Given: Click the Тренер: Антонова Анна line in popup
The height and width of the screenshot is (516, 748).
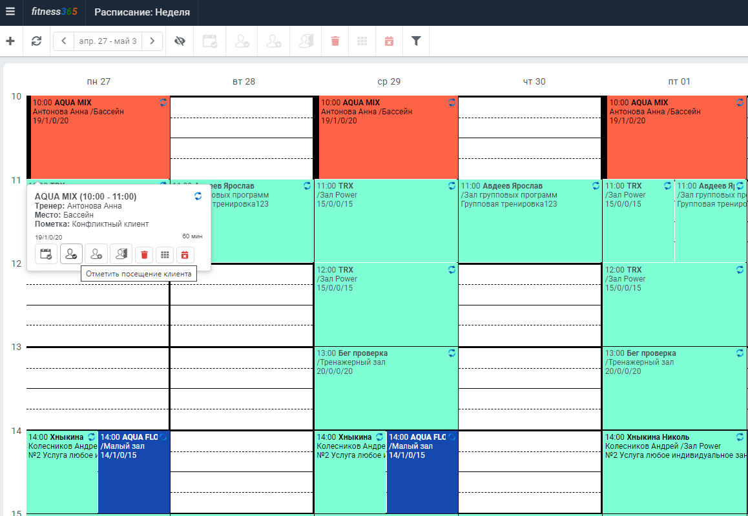Looking at the screenshot, I should tap(78, 206).
